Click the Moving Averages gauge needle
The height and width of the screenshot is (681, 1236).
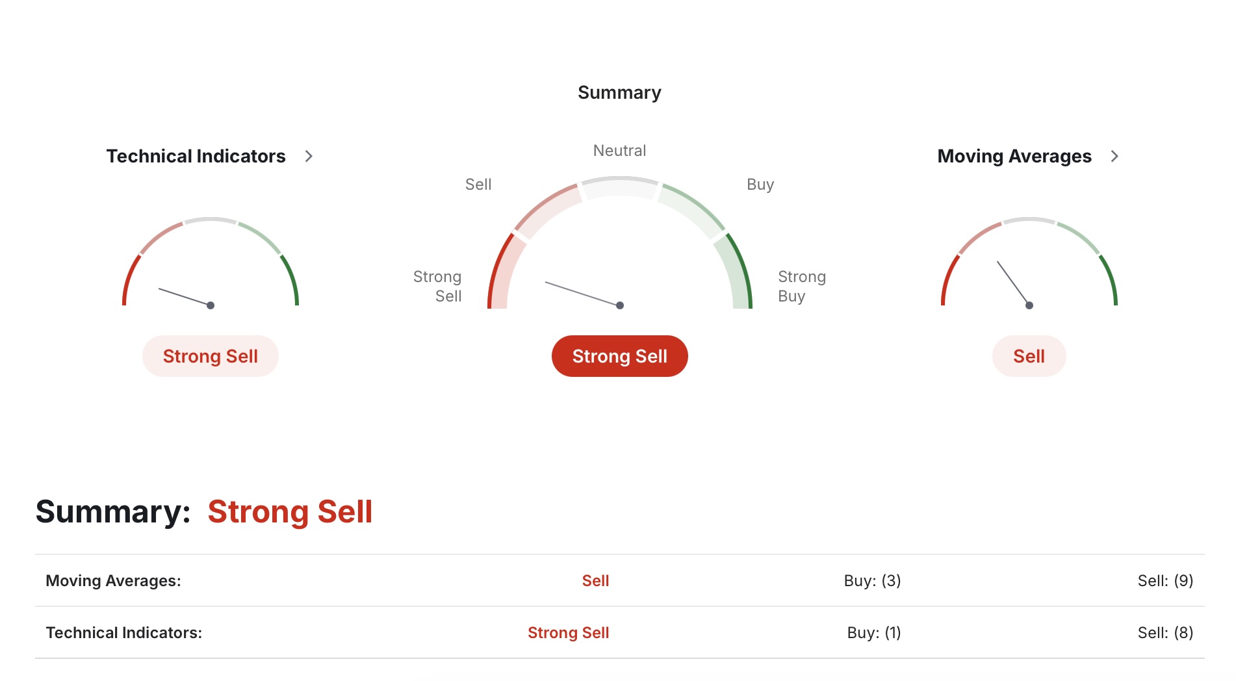point(1014,284)
